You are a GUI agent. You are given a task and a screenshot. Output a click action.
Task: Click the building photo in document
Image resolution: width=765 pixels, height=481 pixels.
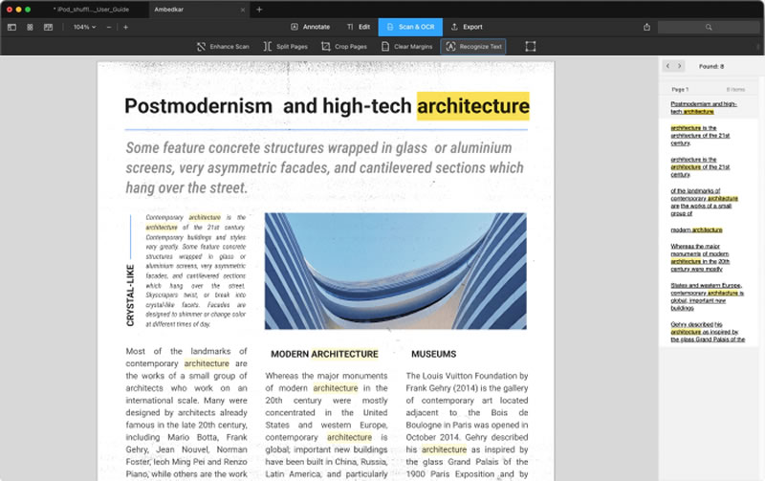[396, 271]
